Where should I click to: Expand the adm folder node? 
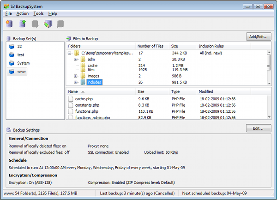tap(76, 60)
